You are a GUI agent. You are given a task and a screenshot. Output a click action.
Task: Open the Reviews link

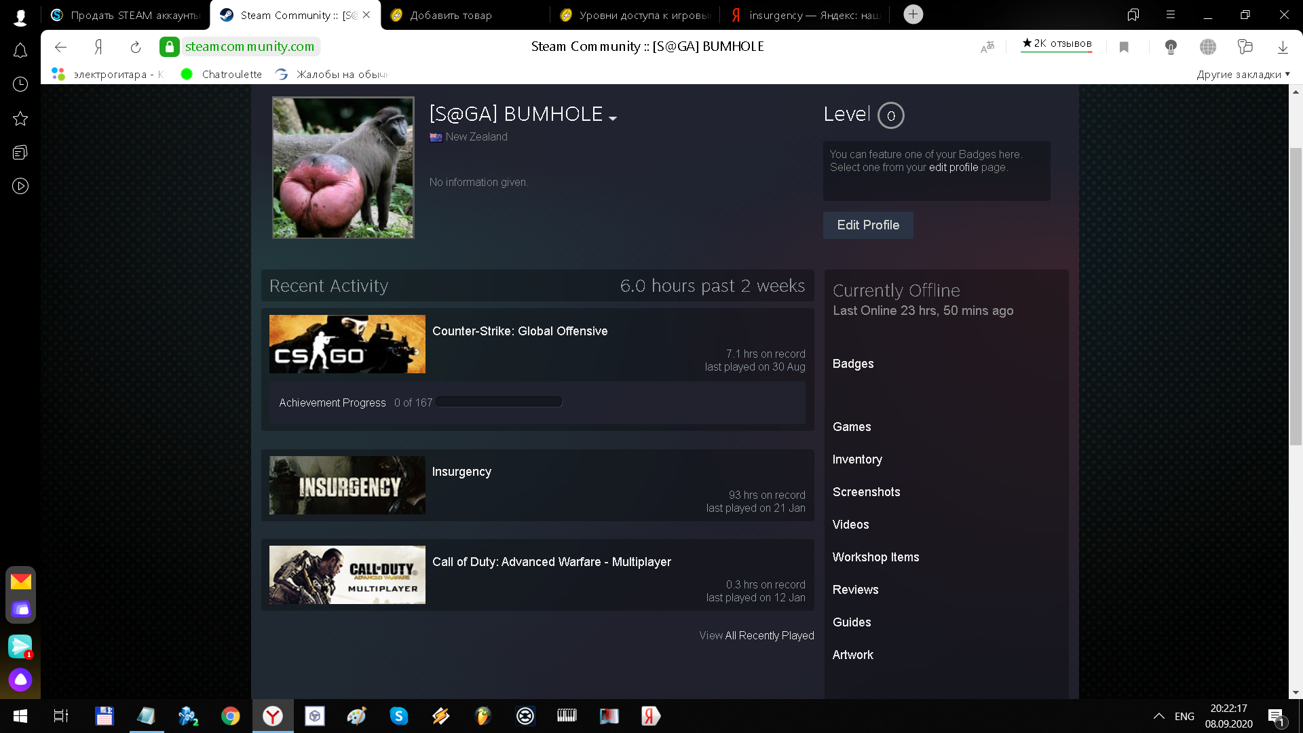click(x=855, y=590)
